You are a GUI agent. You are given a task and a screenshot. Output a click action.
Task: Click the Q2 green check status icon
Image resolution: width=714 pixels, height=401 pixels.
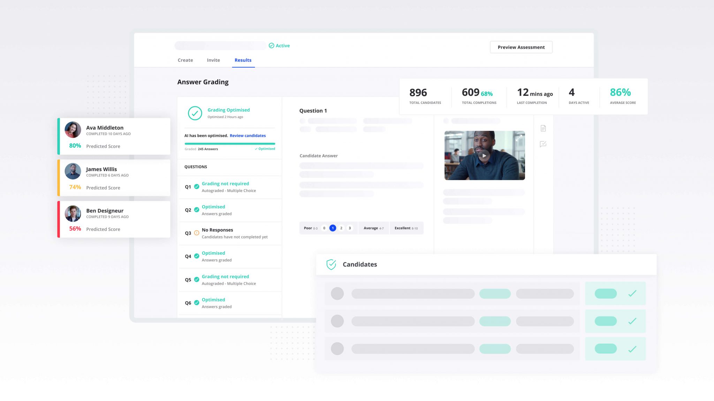coord(197,210)
